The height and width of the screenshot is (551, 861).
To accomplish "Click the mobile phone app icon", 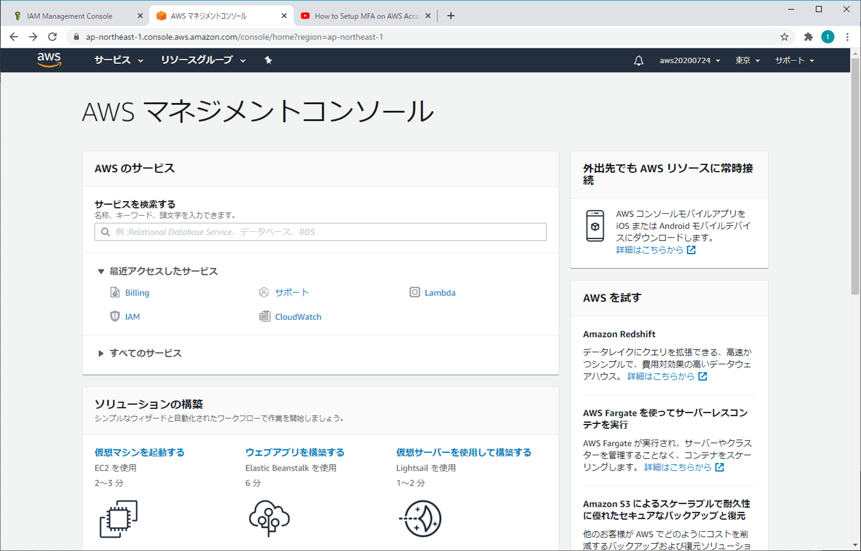I will (x=595, y=226).
